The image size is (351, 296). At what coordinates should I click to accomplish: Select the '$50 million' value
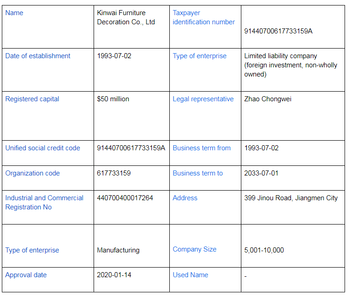[x=113, y=99]
